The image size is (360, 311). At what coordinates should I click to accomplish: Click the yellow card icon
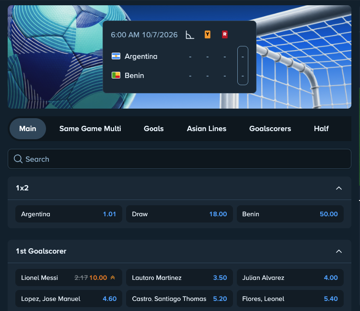[x=208, y=34]
